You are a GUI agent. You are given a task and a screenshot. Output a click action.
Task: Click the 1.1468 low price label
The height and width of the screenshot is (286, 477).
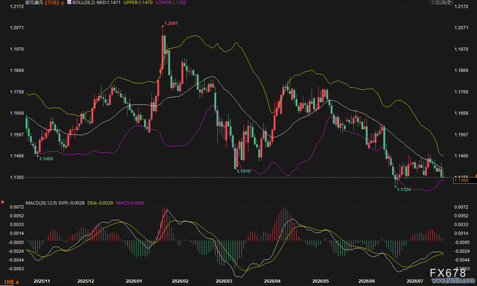click(46, 159)
